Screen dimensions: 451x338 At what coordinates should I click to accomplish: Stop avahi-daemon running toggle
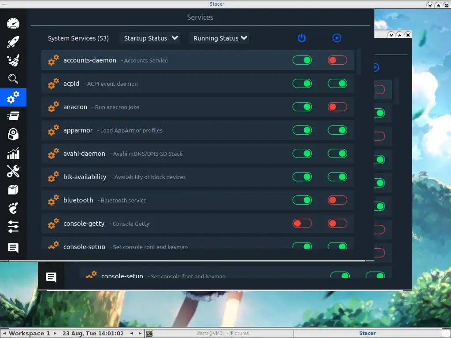point(337,153)
